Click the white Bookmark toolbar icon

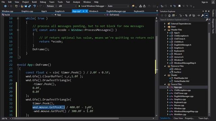click(x=179, y=6)
